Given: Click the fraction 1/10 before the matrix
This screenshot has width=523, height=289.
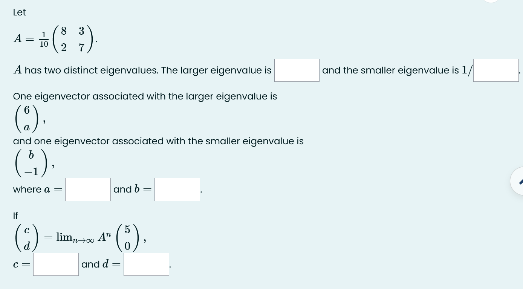Looking at the screenshot, I should tap(43, 39).
